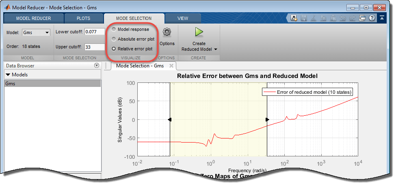The width and height of the screenshot is (396, 186).
Task: Click the Undo arrow icon
Action: point(343,18)
